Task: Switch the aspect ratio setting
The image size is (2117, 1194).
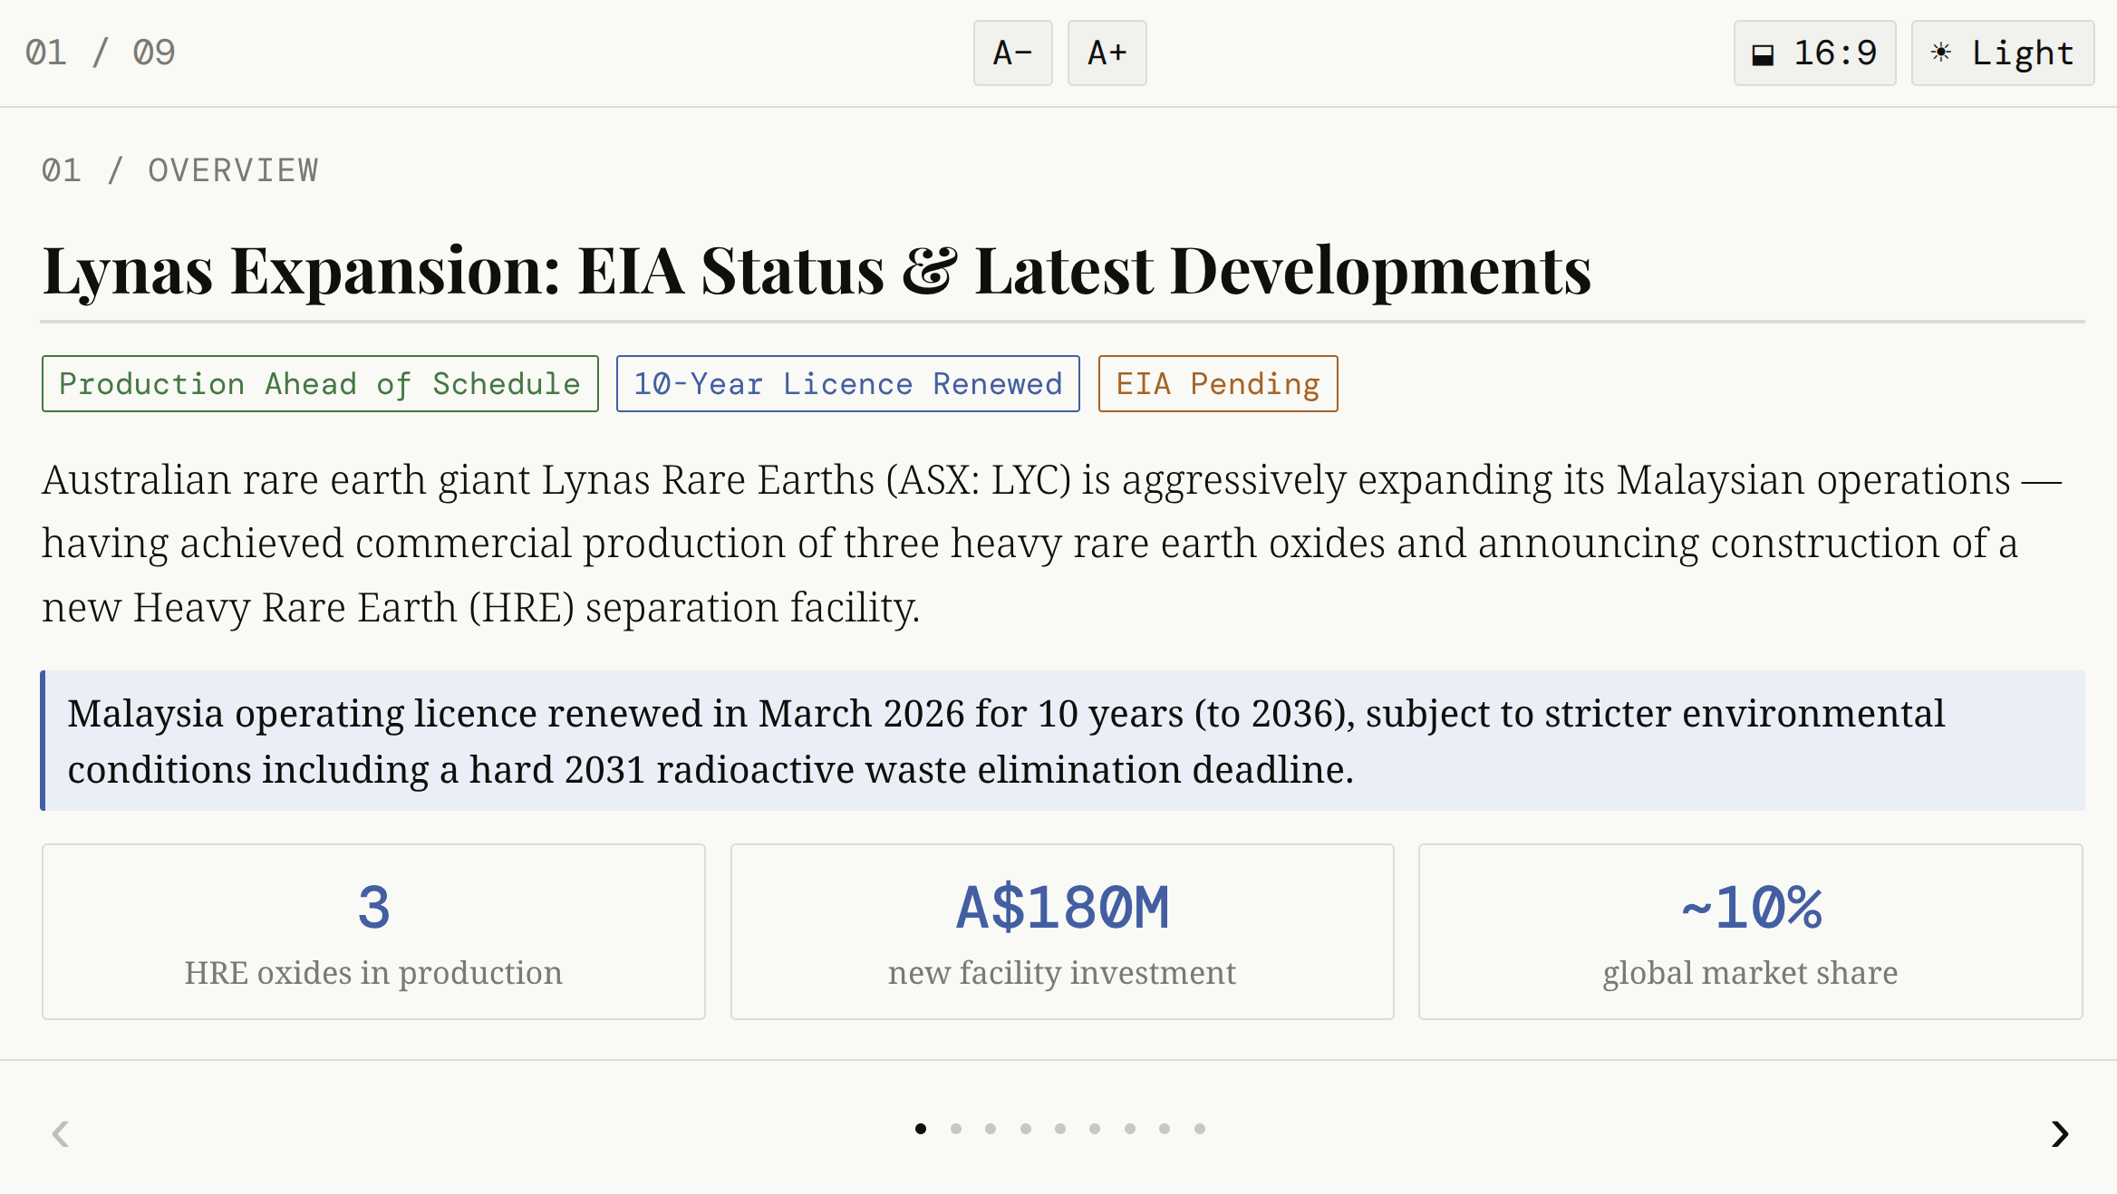Action: (x=1813, y=53)
